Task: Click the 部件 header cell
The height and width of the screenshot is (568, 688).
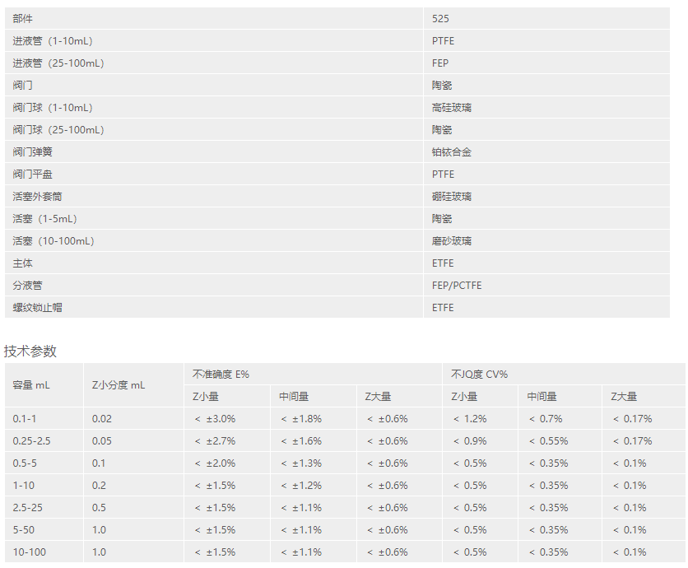Action: [x=23, y=18]
